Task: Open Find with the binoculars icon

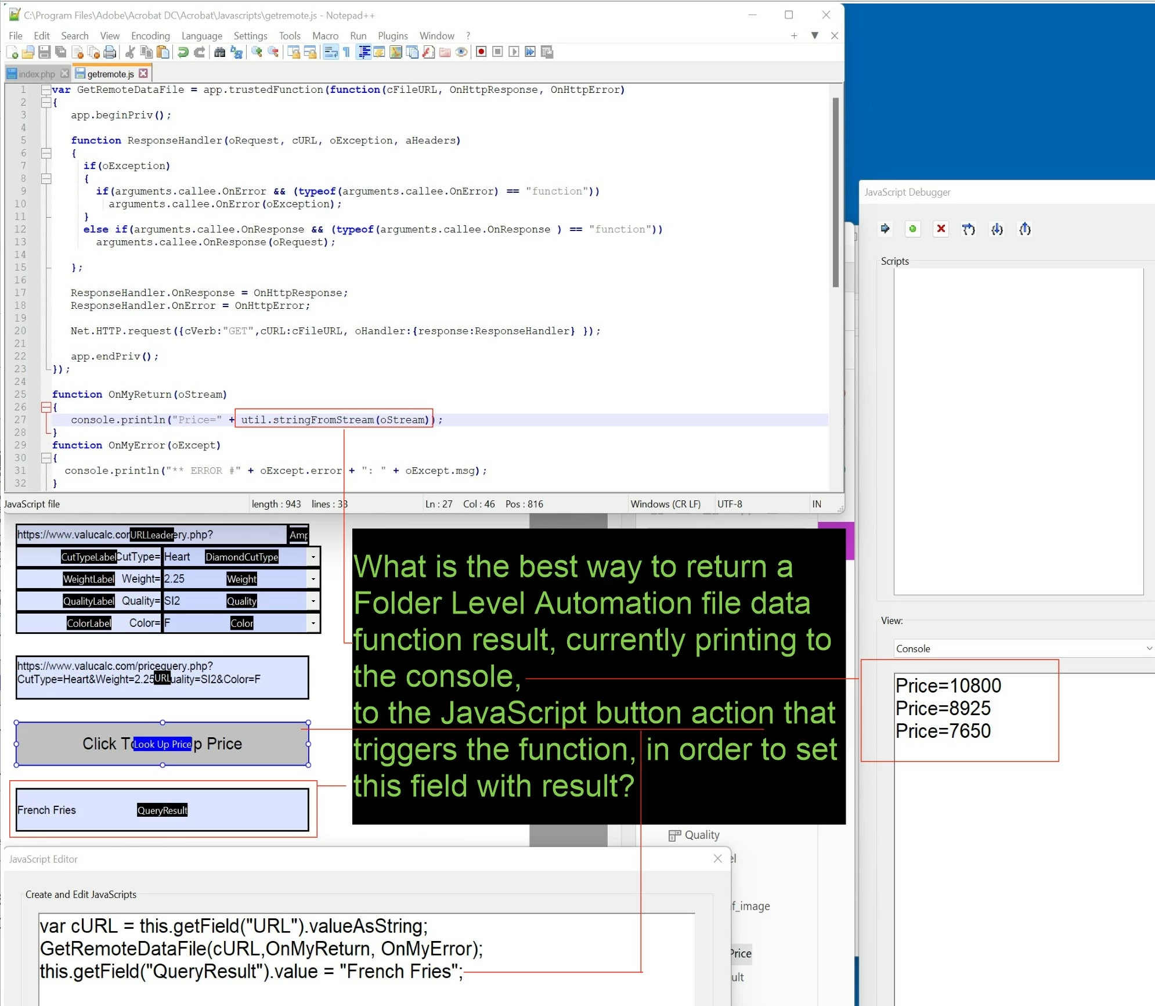Action: [219, 52]
